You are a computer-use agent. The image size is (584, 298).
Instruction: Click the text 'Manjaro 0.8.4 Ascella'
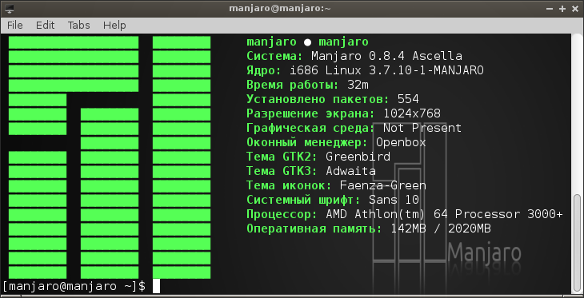pyautogui.click(x=386, y=56)
